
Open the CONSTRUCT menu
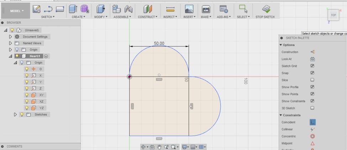coord(148,17)
